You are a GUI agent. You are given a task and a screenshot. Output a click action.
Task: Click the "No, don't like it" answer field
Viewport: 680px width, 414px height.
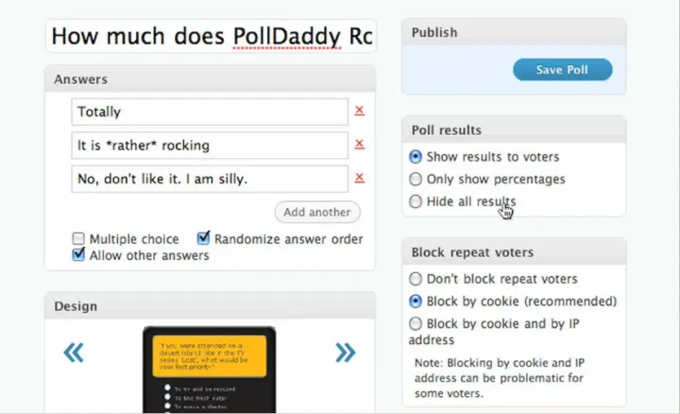(208, 179)
